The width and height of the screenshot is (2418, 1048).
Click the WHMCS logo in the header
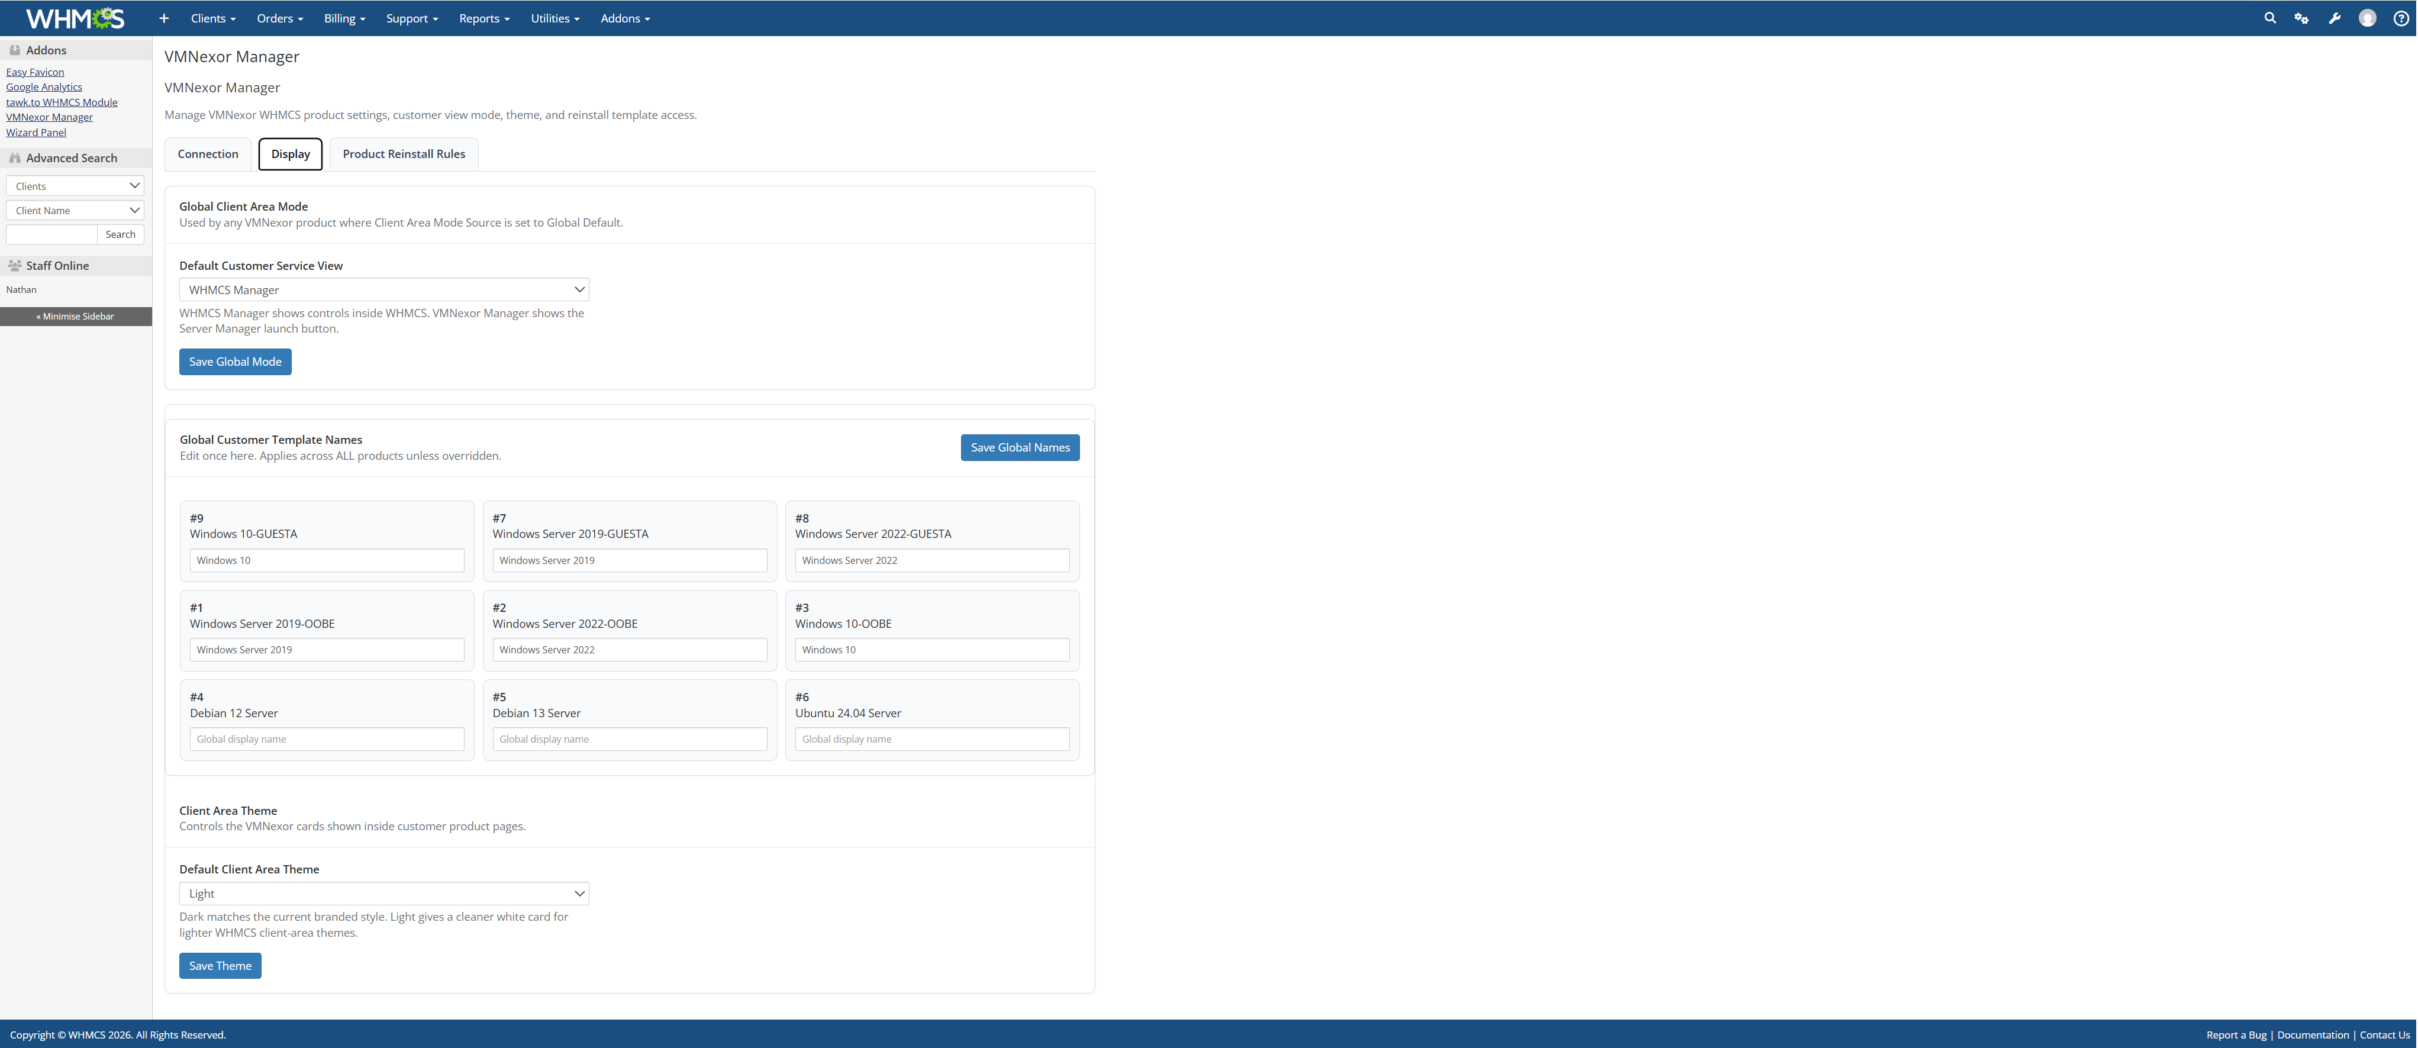(75, 18)
